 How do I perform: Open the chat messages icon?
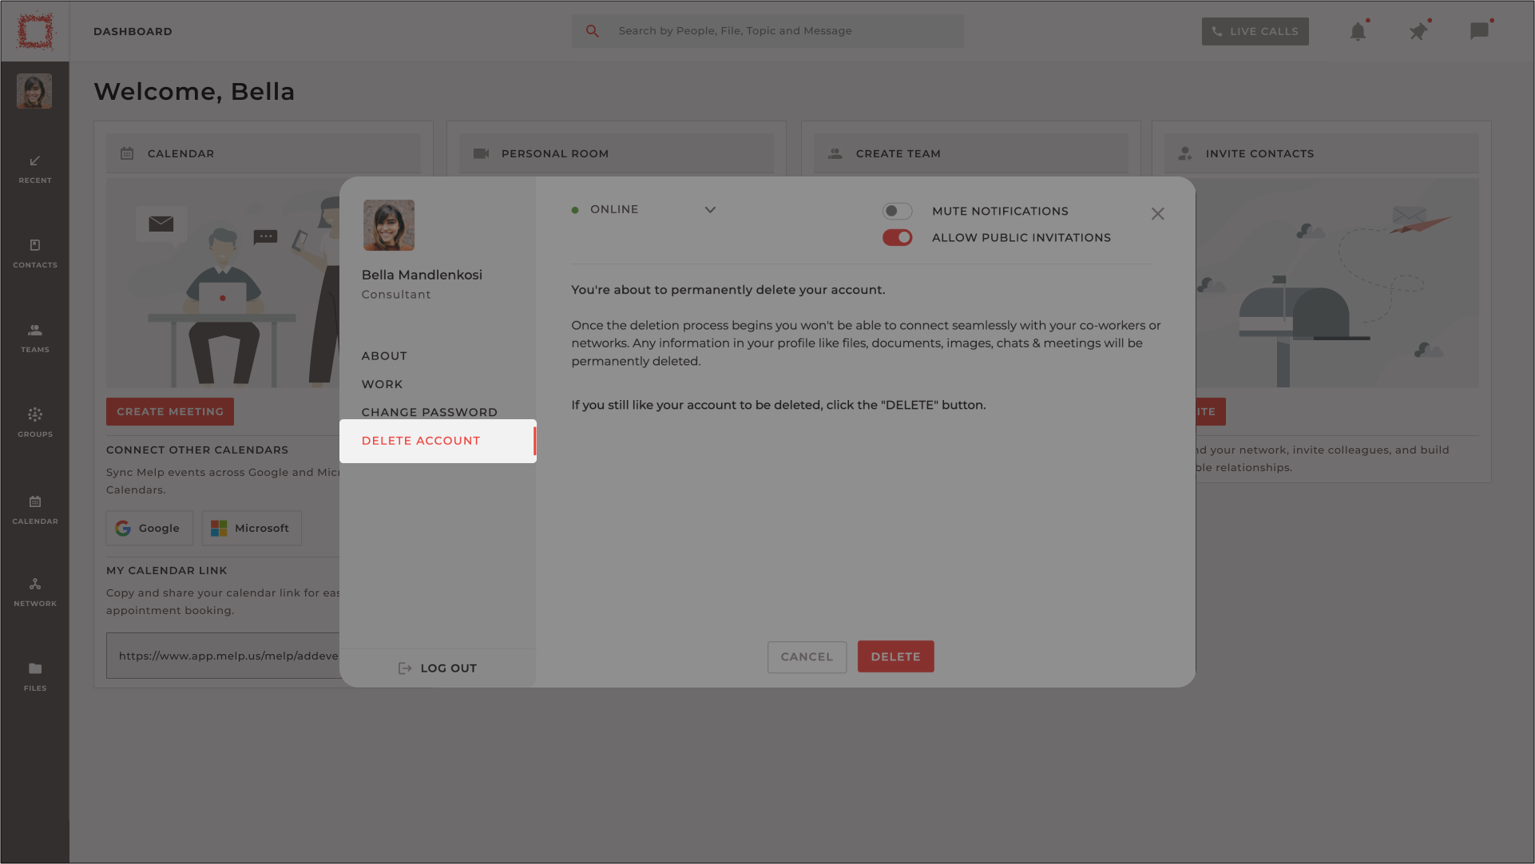click(1479, 31)
